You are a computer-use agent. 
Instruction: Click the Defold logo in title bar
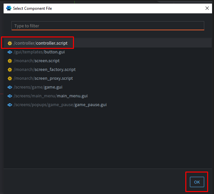[9, 8]
